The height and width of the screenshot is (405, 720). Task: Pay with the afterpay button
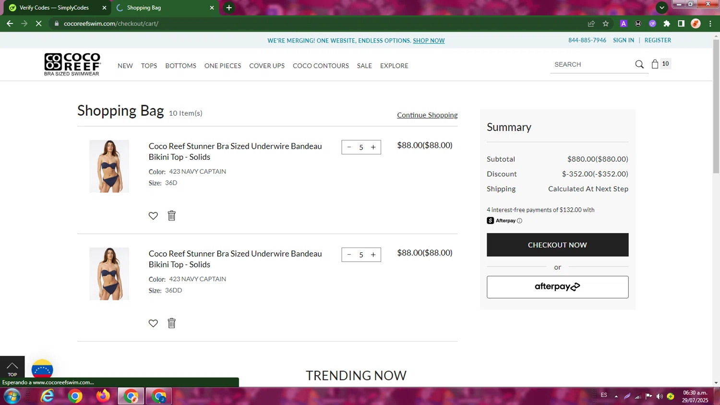pos(557,287)
